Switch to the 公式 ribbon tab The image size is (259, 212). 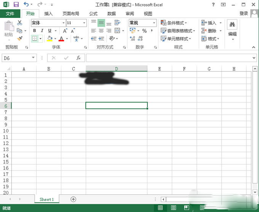(x=93, y=14)
